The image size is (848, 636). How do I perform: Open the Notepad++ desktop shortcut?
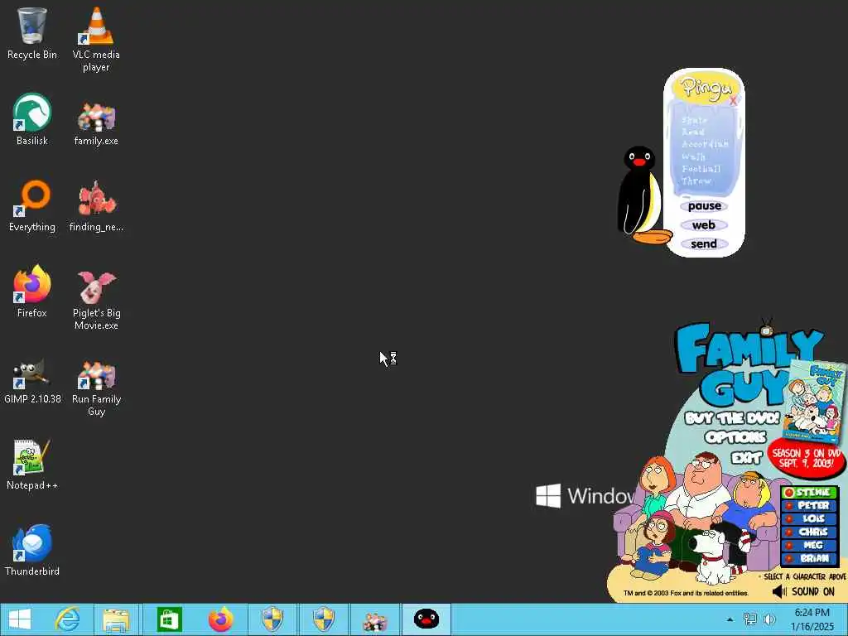point(32,464)
